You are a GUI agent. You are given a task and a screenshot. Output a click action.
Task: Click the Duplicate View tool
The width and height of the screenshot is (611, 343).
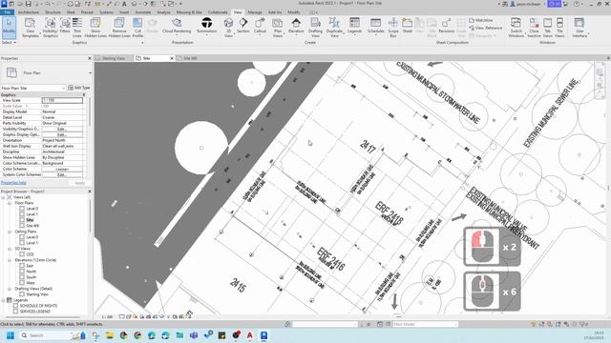[x=334, y=28]
